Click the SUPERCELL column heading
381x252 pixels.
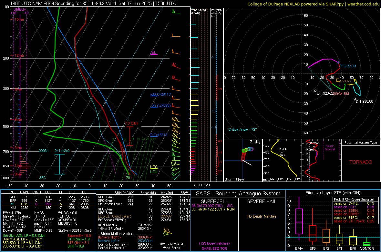point(214,201)
